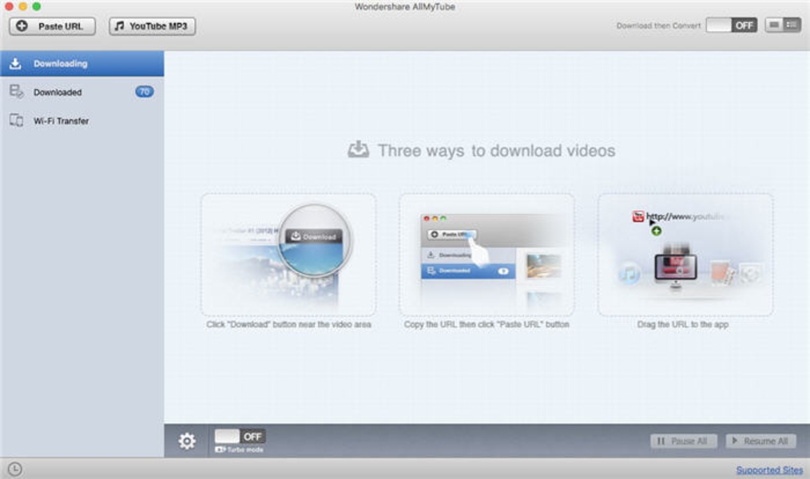Click the Paste URL tutorial thumbnail
Image resolution: width=810 pixels, height=479 pixels.
pyautogui.click(x=486, y=255)
